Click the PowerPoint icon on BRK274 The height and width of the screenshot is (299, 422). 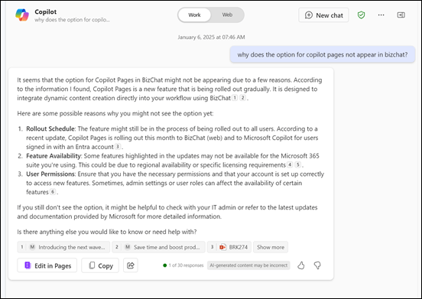pos(222,247)
